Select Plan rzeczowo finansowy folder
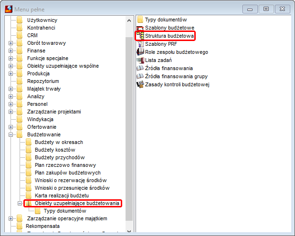This screenshot has width=295, height=236. pyautogui.click(x=65, y=165)
